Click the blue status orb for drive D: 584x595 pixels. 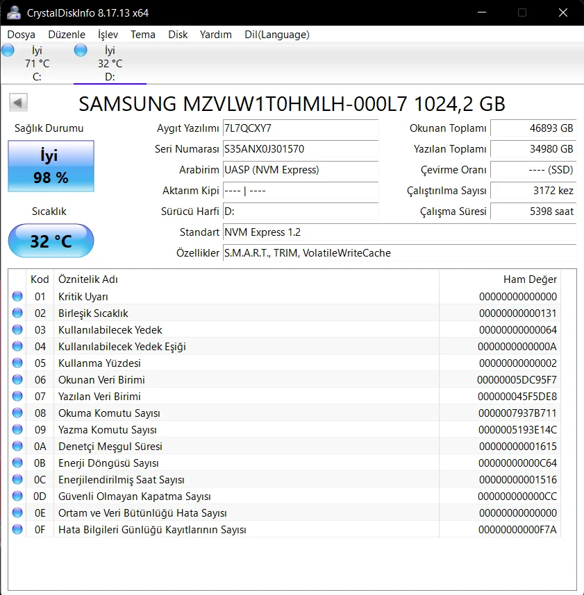click(x=81, y=50)
